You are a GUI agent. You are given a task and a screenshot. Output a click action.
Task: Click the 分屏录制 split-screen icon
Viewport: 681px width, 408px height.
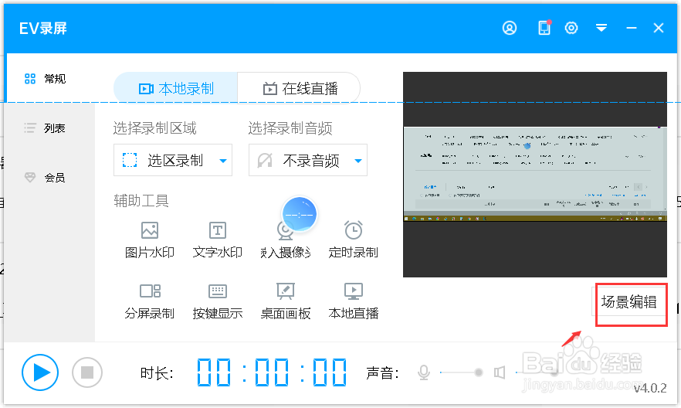click(x=150, y=291)
